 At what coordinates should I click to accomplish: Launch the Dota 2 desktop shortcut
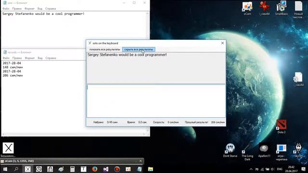click(281, 126)
